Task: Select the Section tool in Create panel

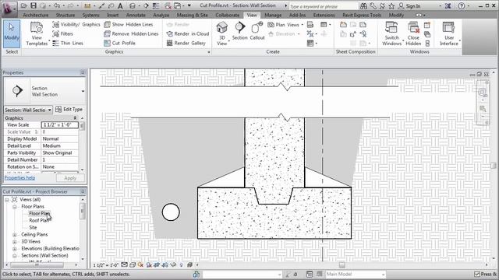Action: [x=239, y=31]
